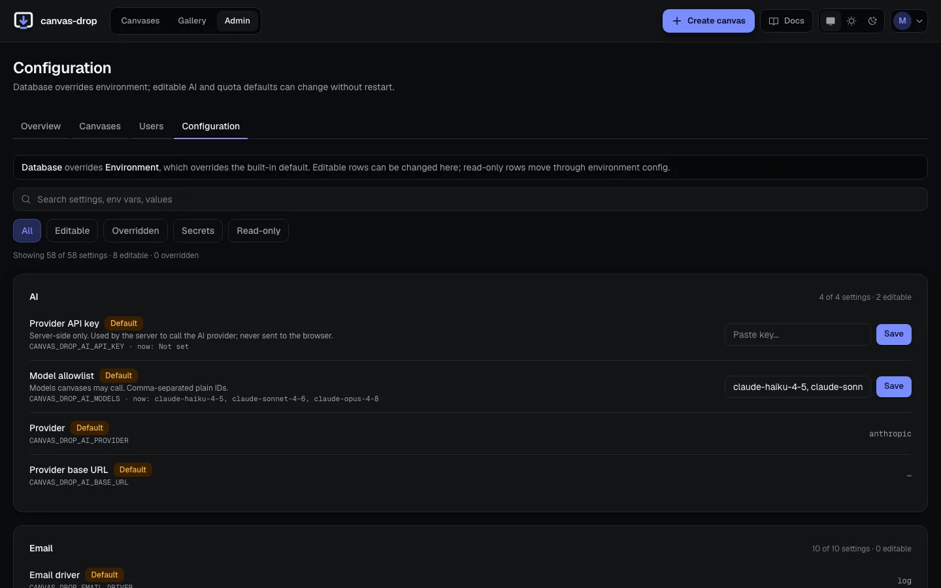
Task: Select the system theme monitor icon
Action: coord(831,21)
